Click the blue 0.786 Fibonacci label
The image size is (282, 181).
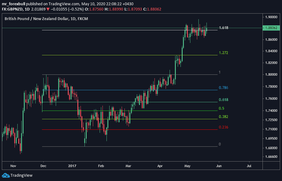coord(223,88)
